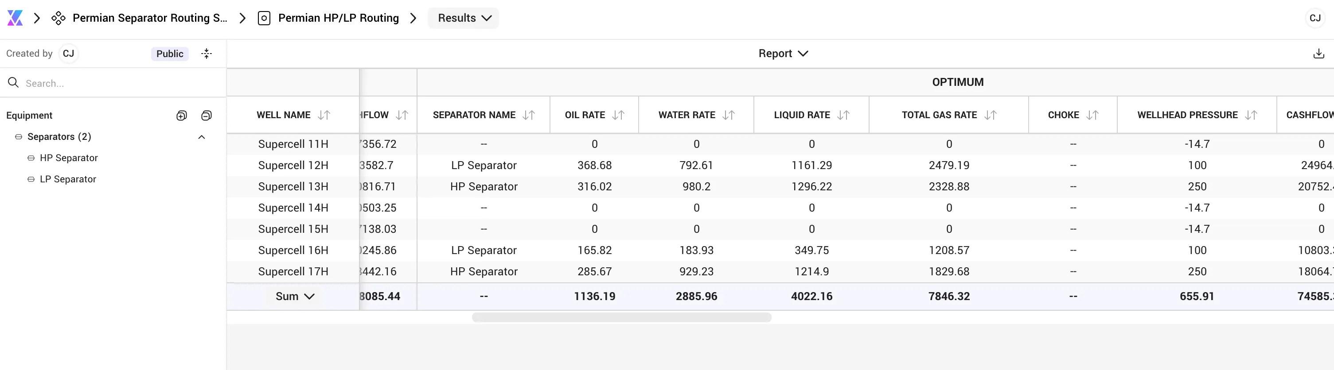
Task: Click the Supercell 15H well name
Action: click(x=293, y=229)
